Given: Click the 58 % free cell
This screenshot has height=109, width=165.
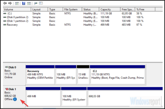Looking at the screenshot, I should [x=139, y=14].
